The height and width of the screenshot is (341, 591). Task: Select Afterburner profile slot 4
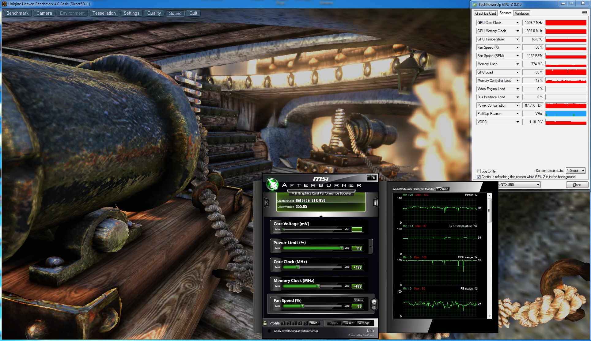(300, 323)
